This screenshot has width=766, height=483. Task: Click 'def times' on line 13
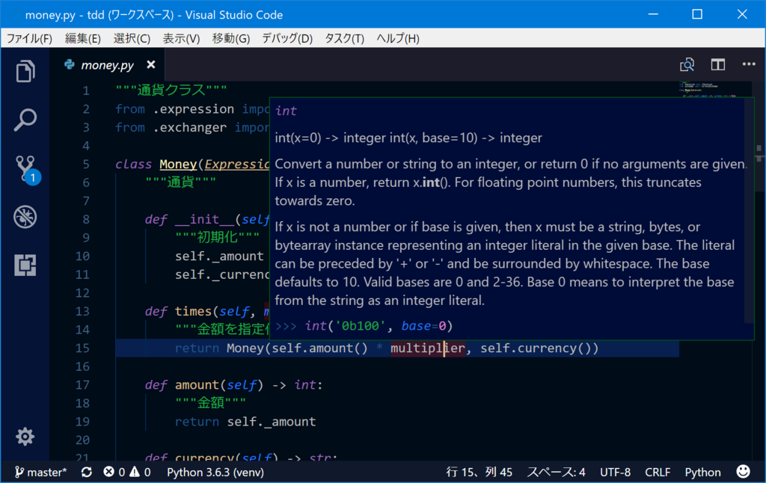(x=178, y=312)
